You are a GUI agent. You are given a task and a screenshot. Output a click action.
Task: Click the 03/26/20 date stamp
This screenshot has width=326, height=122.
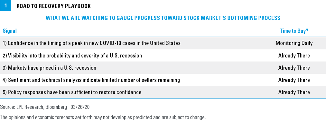click(x=80, y=107)
